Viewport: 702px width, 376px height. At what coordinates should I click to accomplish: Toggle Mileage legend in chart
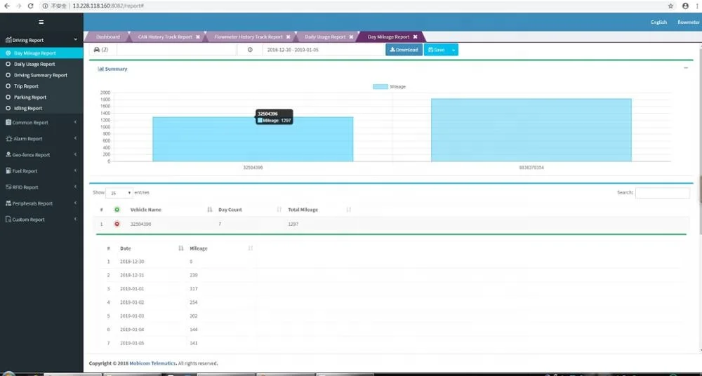(389, 86)
